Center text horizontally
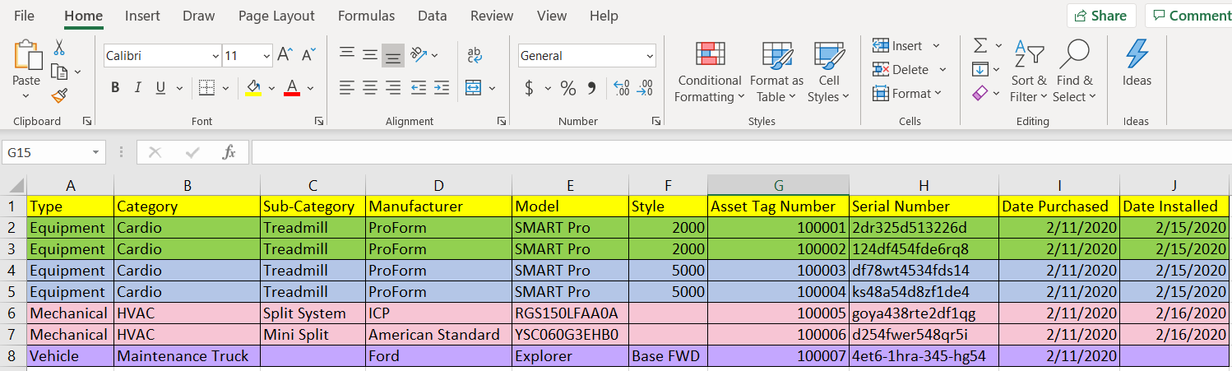 (x=370, y=87)
